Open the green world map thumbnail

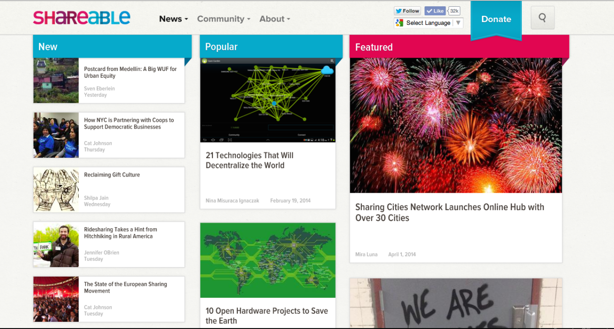pos(268,260)
